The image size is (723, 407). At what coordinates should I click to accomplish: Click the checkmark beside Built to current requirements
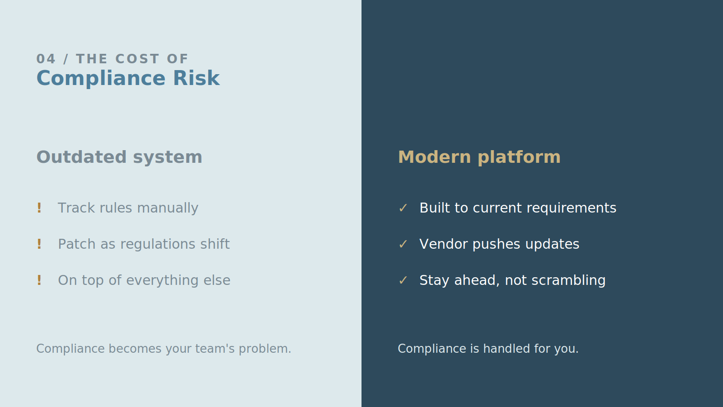tap(403, 208)
